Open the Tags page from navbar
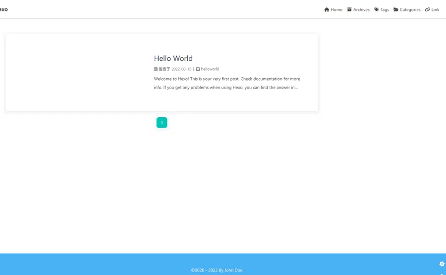Screen dimensions: 446x275 click(382, 10)
